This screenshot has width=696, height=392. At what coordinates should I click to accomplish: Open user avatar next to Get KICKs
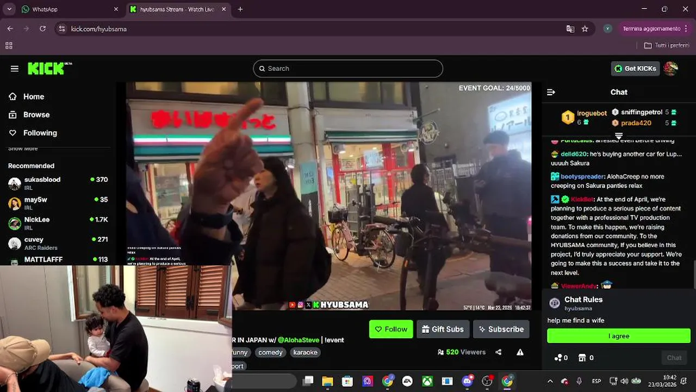pos(671,69)
